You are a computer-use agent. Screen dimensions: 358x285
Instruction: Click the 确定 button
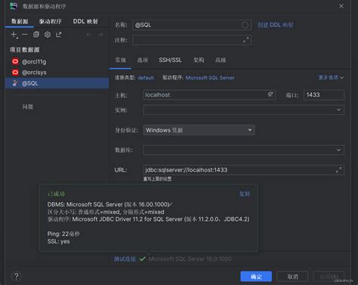[256, 277]
